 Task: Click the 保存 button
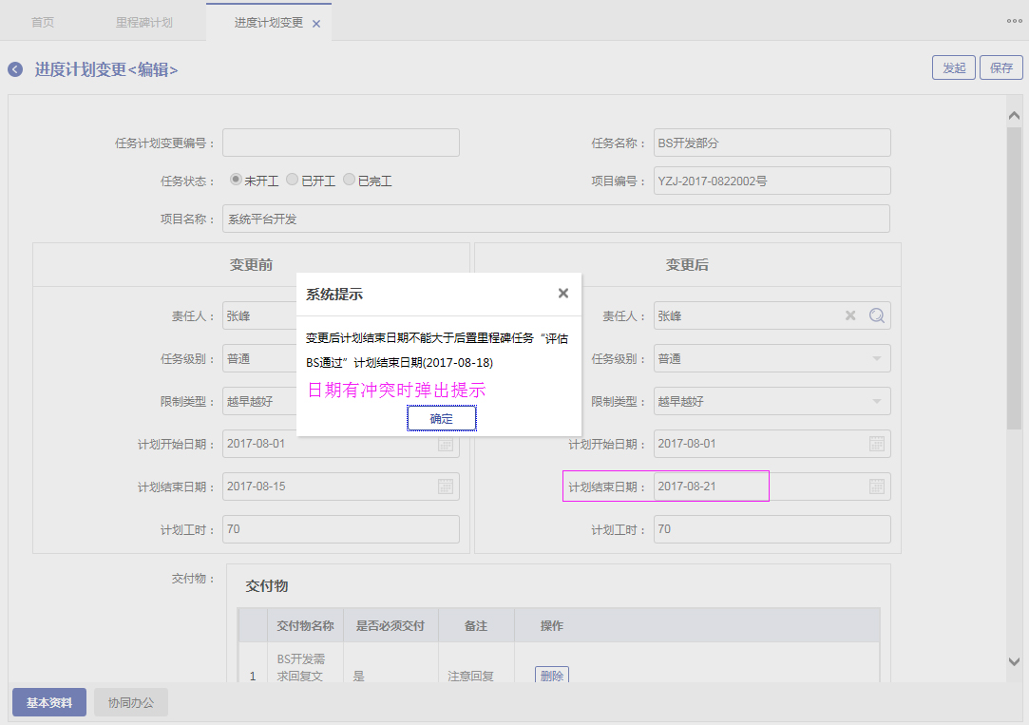(1000, 67)
